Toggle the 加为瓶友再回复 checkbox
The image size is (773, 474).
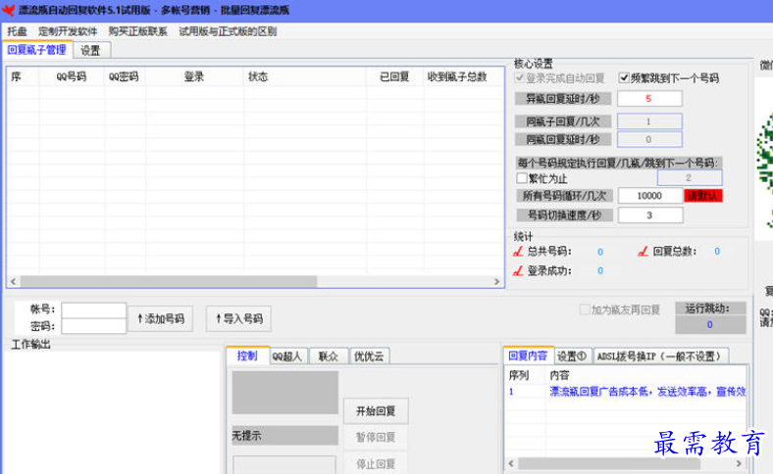coord(585,309)
